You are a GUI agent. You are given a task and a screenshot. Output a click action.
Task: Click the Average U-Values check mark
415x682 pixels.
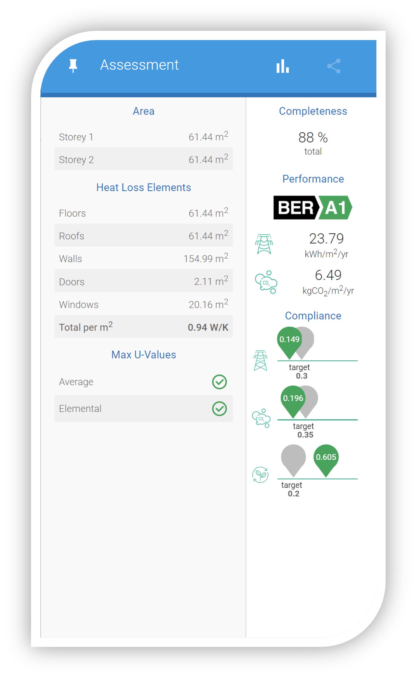click(219, 382)
